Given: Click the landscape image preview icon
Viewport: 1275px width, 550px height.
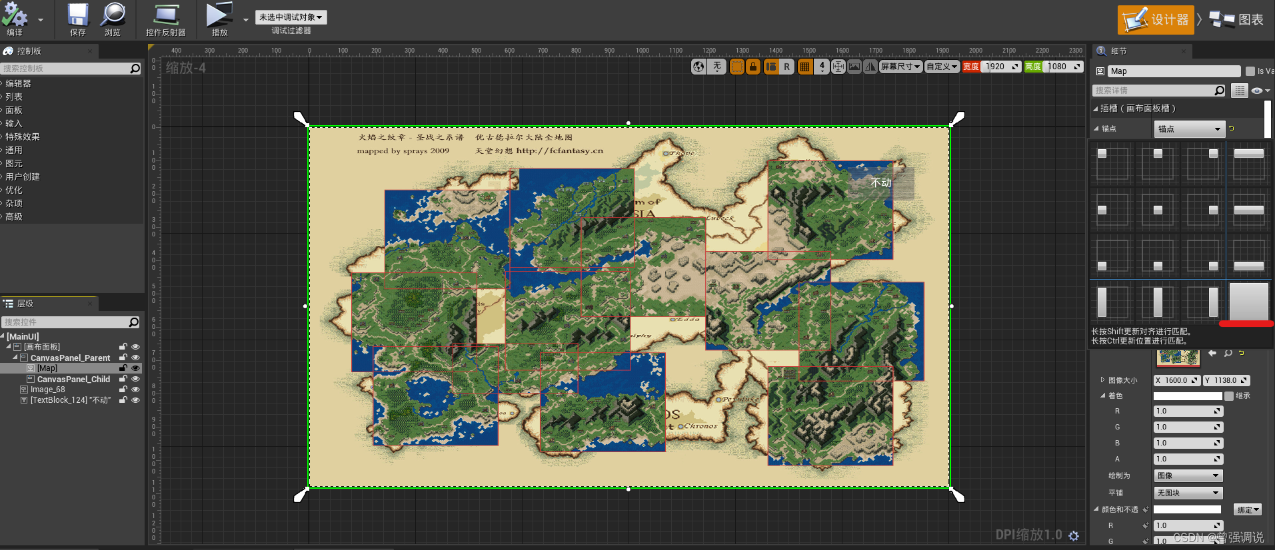Looking at the screenshot, I should click(x=854, y=67).
